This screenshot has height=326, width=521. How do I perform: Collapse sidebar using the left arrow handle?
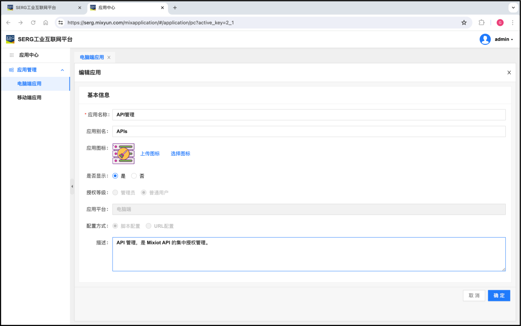point(72,186)
